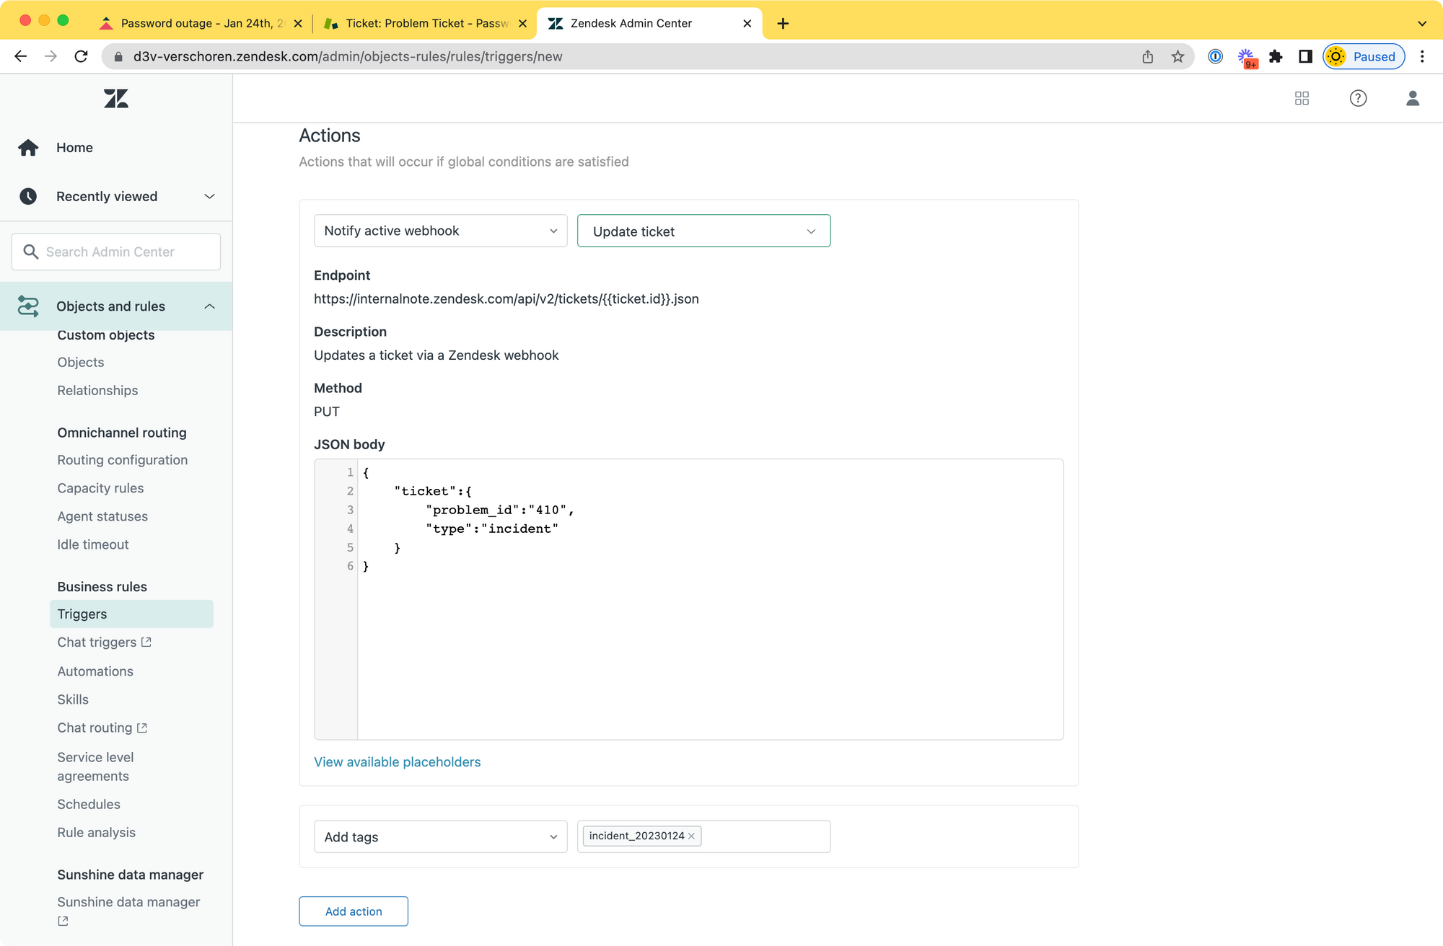
Task: Remove the incident_20230124 tag
Action: (x=691, y=836)
